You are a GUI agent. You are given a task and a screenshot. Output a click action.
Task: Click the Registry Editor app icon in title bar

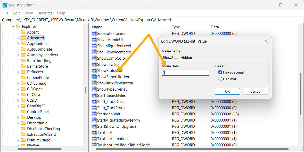(x=5, y=5)
